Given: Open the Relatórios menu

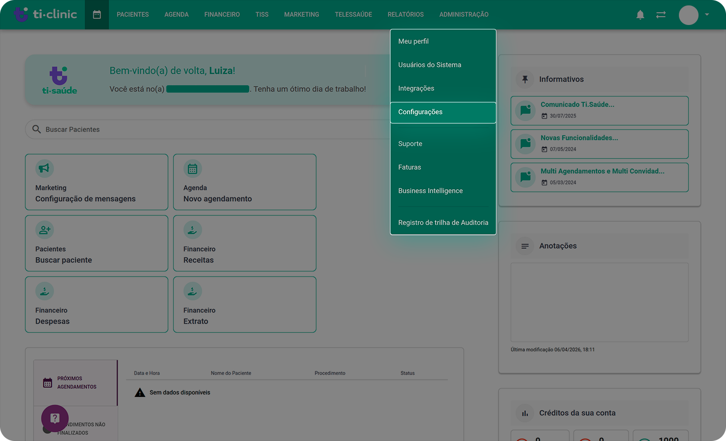Looking at the screenshot, I should coord(406,15).
